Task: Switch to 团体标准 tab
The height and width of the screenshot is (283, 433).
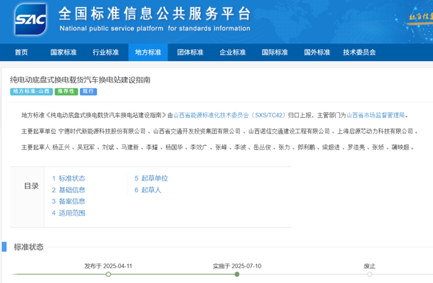Action: click(x=190, y=53)
